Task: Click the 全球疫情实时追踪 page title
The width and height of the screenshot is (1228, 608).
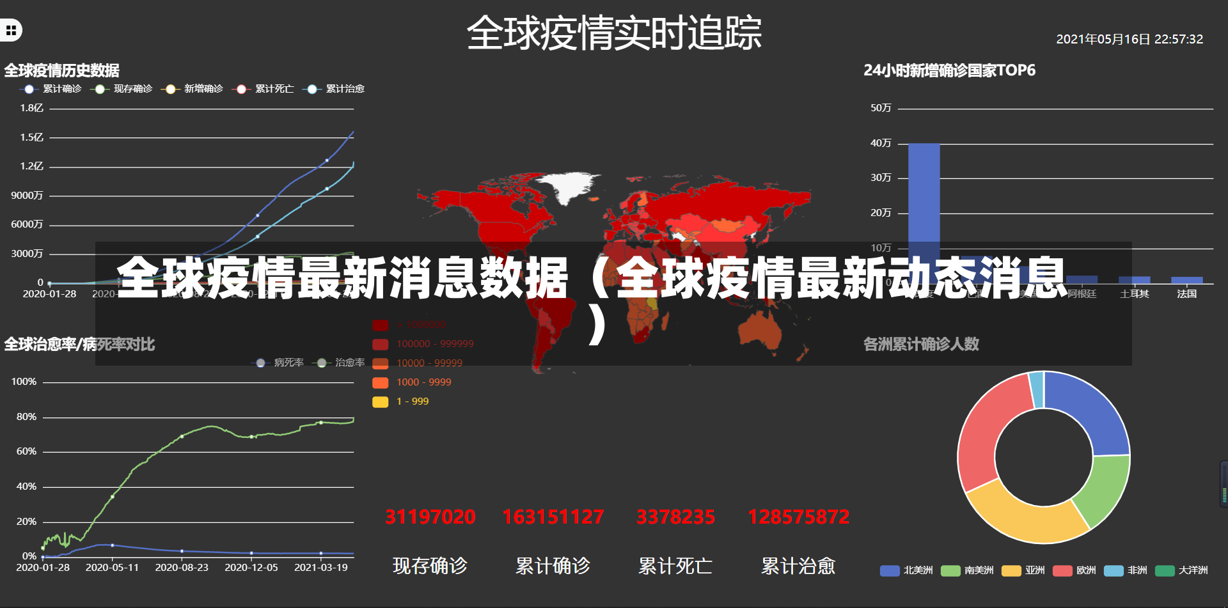Action: click(614, 33)
